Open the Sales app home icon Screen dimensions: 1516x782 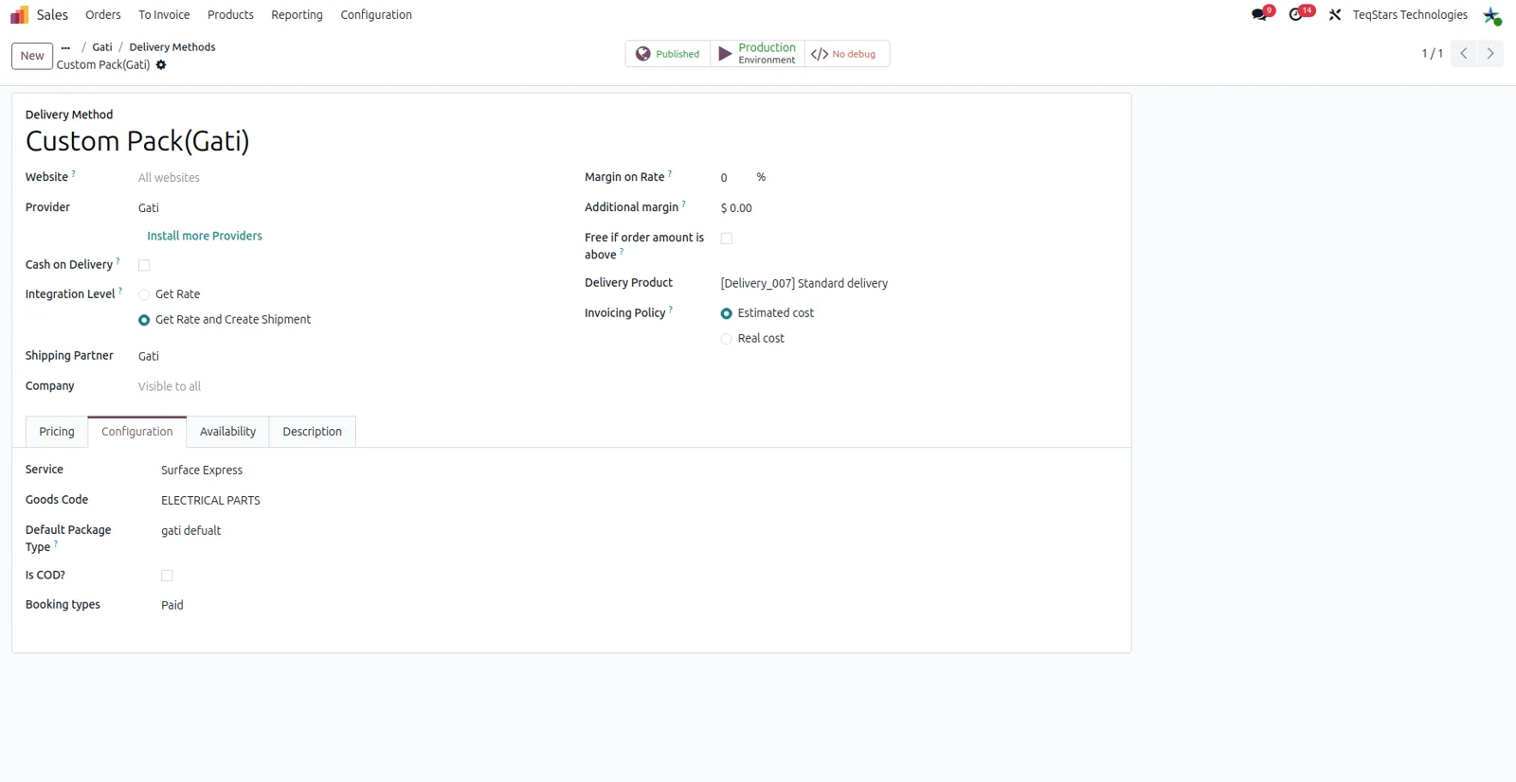(19, 15)
